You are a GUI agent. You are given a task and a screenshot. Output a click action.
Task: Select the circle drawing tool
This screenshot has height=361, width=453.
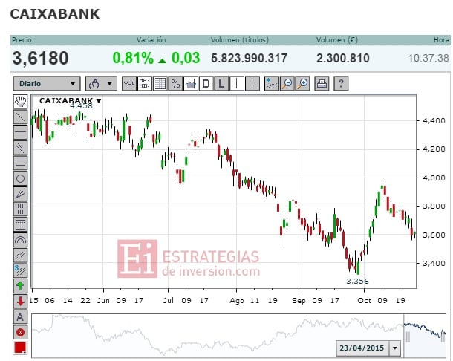(x=20, y=178)
